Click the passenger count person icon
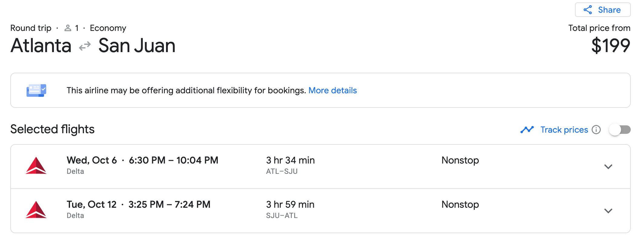 (x=68, y=28)
